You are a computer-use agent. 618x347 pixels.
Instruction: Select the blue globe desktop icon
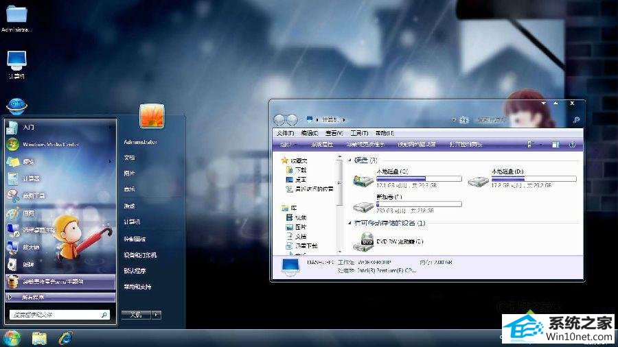(16, 106)
